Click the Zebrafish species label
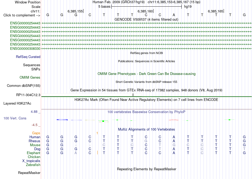Screen dimensions: 252x179 pos(33,165)
